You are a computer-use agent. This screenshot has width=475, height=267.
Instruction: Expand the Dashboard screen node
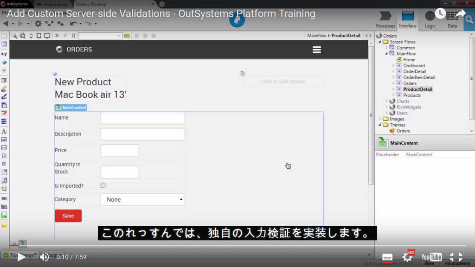pyautogui.click(x=393, y=66)
